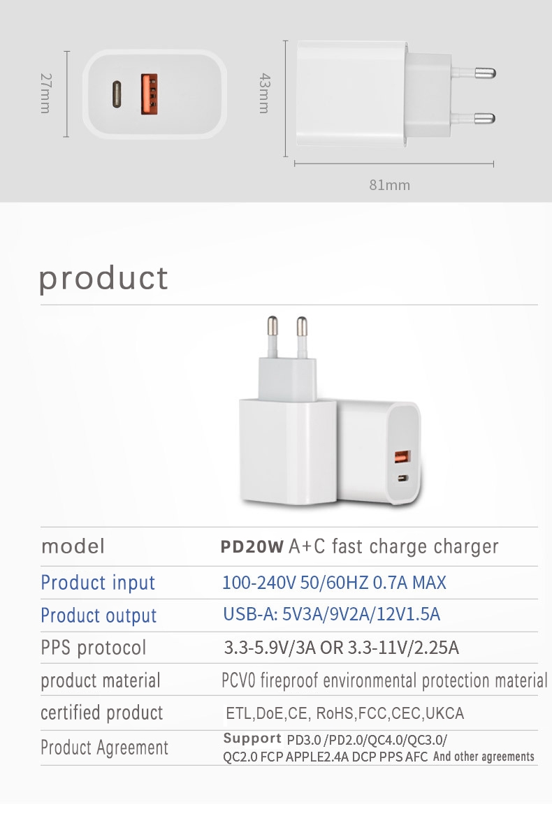
Task: Click the "ETL,DoE,CE, RoHS,FCC,CEC,UKCA" certification text
Action: click(344, 713)
